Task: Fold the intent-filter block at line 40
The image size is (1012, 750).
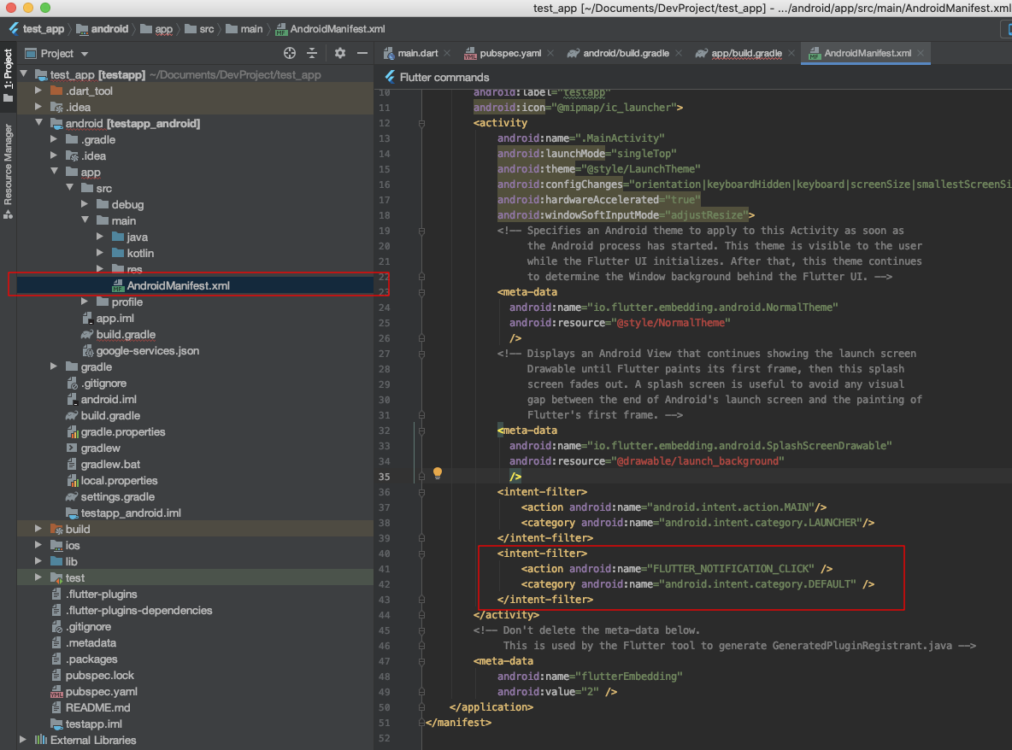Action: pos(421,554)
